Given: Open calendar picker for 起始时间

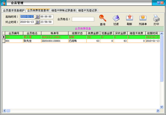Looking at the screenshot, I should tap(37, 17).
